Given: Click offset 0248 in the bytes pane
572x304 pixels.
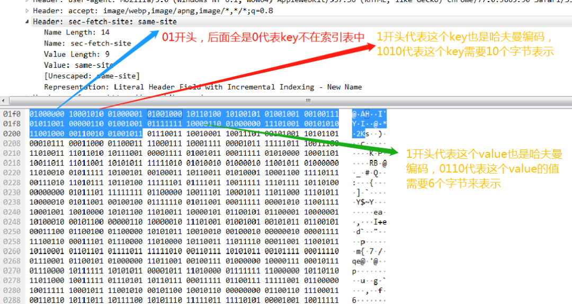Looking at the screenshot, I should point(12,222).
